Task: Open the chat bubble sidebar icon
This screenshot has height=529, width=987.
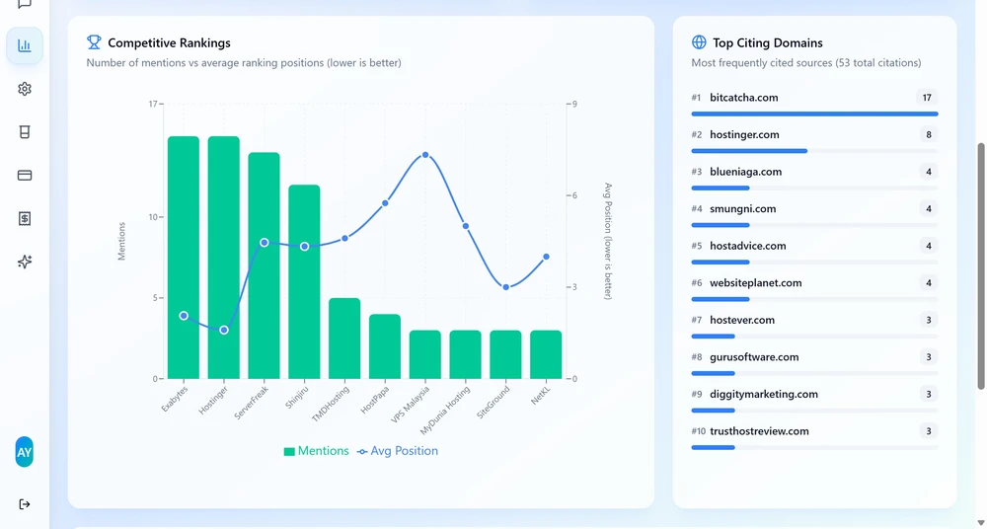Action: click(25, 3)
